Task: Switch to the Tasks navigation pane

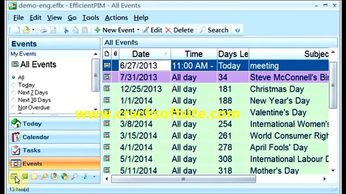Action: tap(54, 150)
